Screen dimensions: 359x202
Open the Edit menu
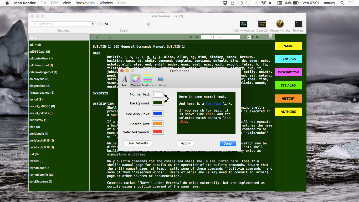[x=54, y=3]
